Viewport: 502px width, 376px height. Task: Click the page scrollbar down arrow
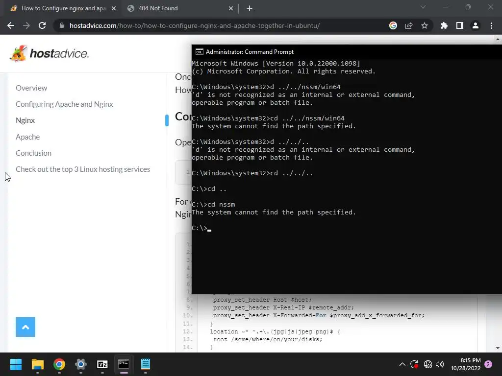498,348
